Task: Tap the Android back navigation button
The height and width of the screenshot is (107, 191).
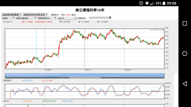Action: pos(185,84)
